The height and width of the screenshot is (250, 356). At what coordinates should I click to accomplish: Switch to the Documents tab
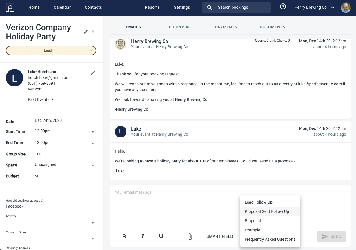point(273,27)
